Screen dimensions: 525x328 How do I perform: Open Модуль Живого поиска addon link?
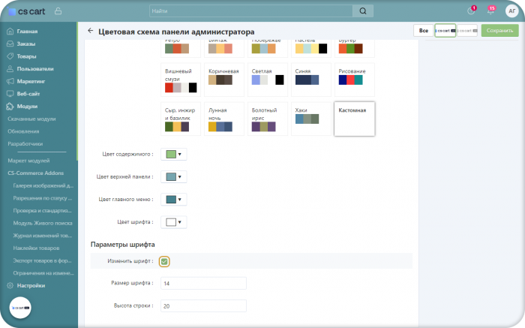tap(43, 223)
